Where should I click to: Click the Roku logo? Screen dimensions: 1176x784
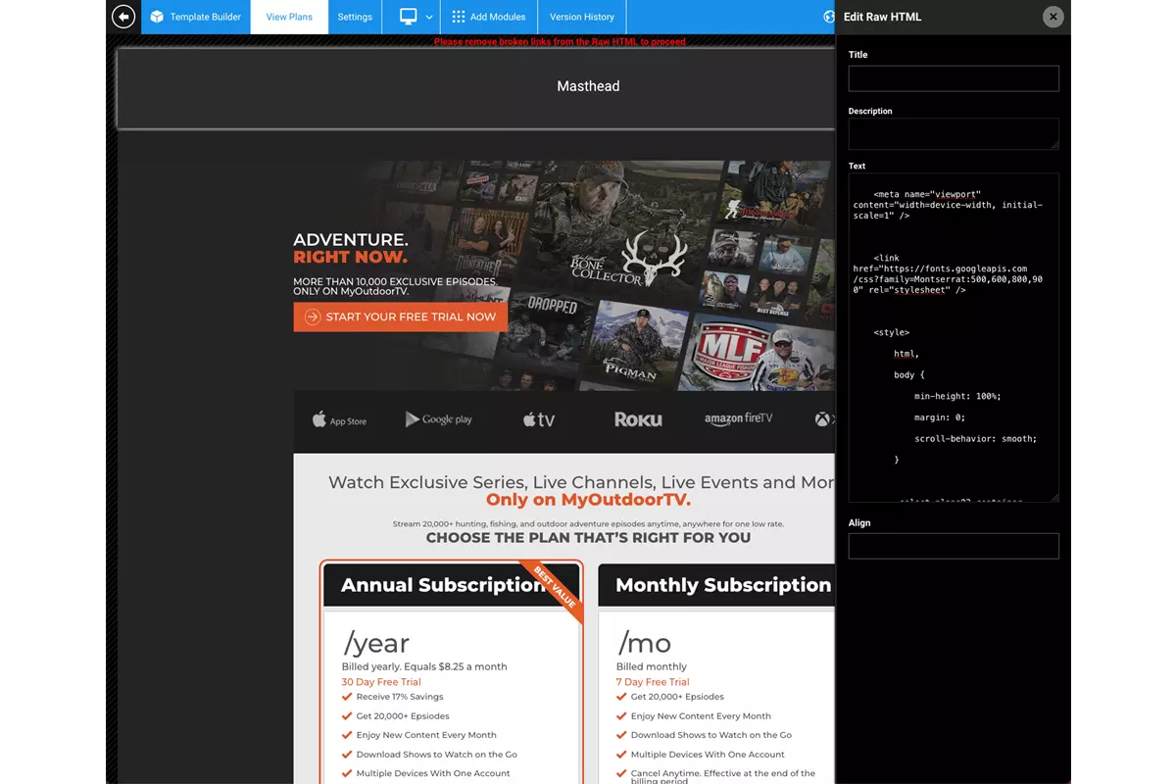(638, 419)
